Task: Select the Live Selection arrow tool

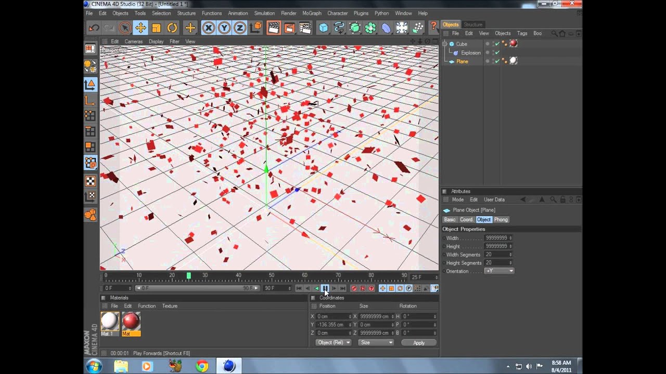Action: (x=125, y=28)
